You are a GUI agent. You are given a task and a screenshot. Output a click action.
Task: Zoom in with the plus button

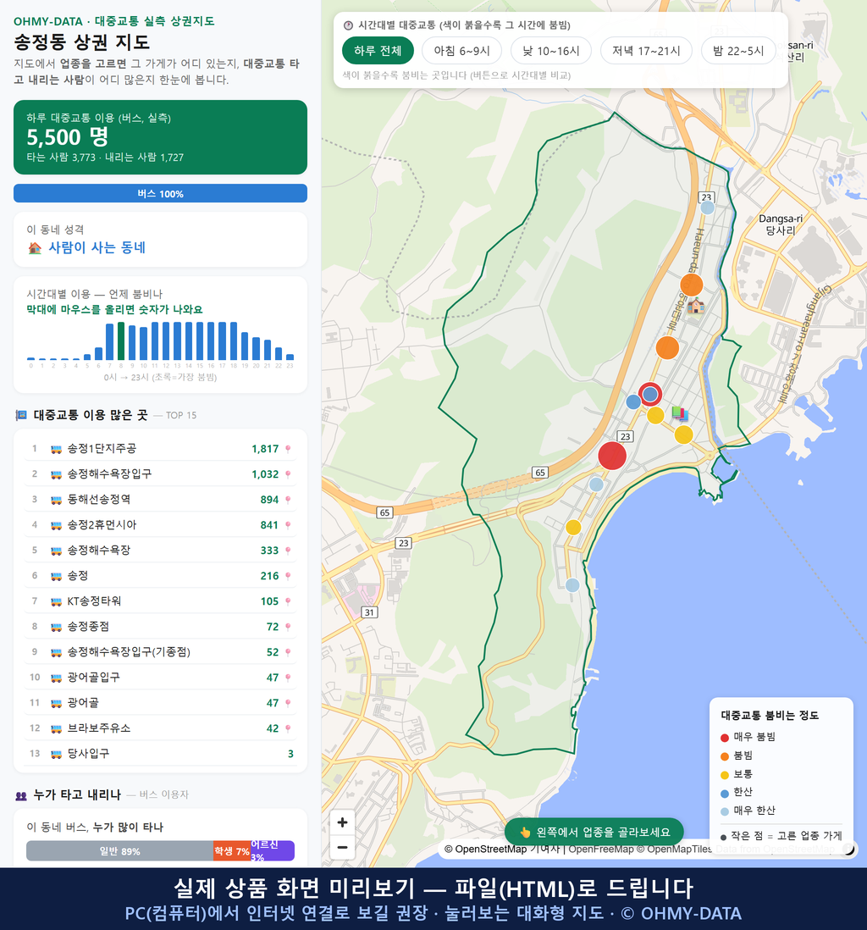[342, 822]
